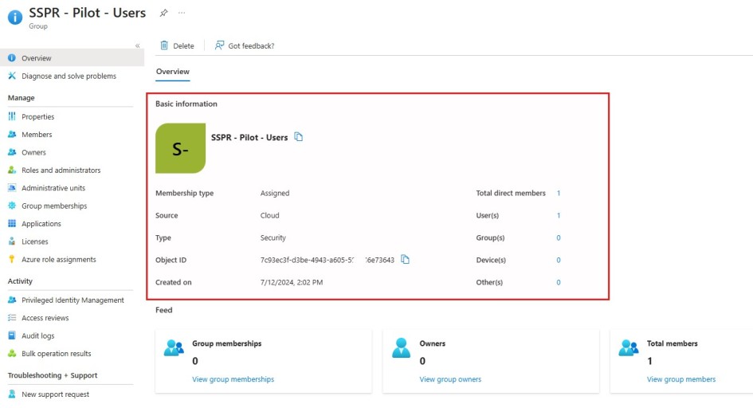
Task: Open Properties menu item
Action: coord(38,116)
